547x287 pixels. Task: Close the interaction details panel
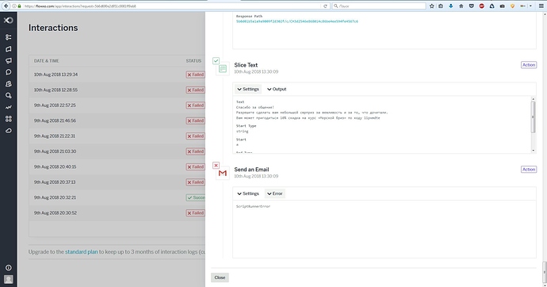pyautogui.click(x=220, y=277)
